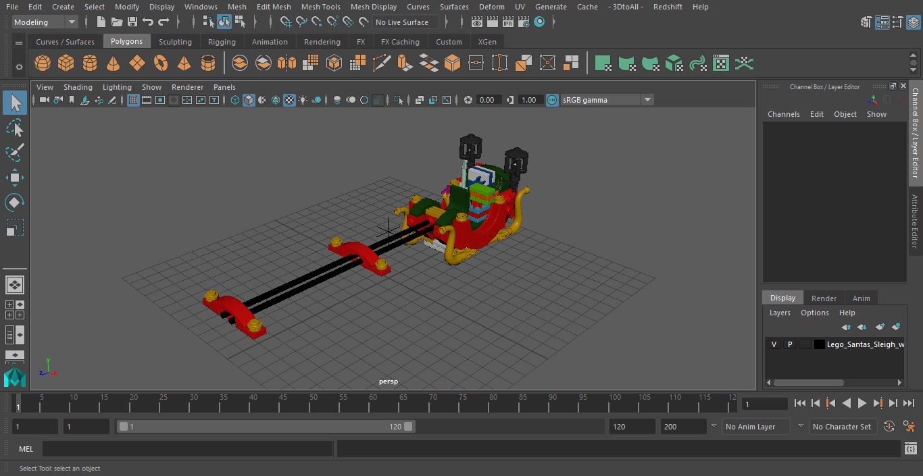Open the Script Editor icon
The height and width of the screenshot is (476, 923).
tap(910, 449)
